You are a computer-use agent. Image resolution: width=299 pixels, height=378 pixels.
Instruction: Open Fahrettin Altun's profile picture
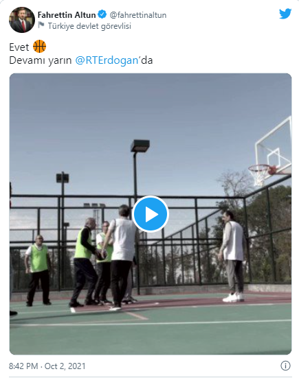click(22, 20)
